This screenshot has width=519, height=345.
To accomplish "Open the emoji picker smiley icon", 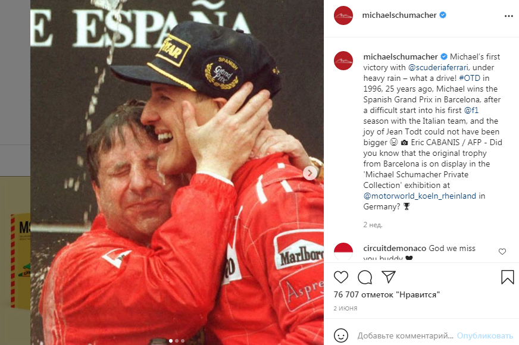I will pos(341,335).
